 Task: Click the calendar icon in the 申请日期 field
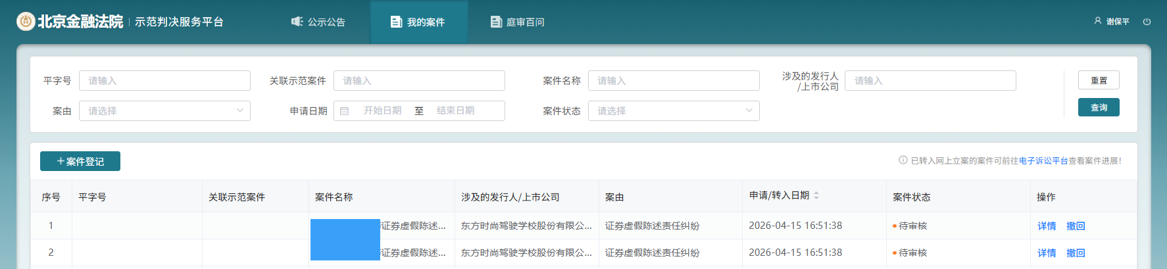pyautogui.click(x=344, y=111)
